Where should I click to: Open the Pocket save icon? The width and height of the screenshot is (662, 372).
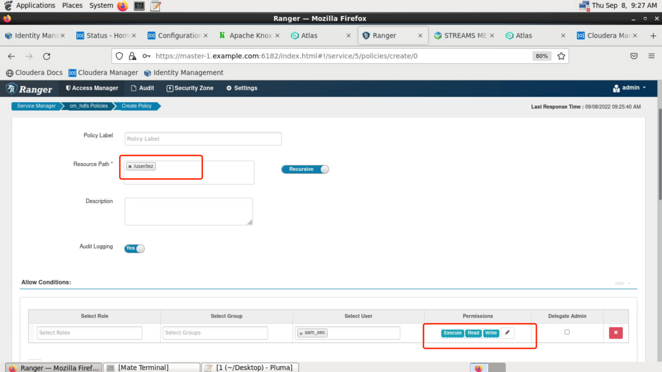634,56
